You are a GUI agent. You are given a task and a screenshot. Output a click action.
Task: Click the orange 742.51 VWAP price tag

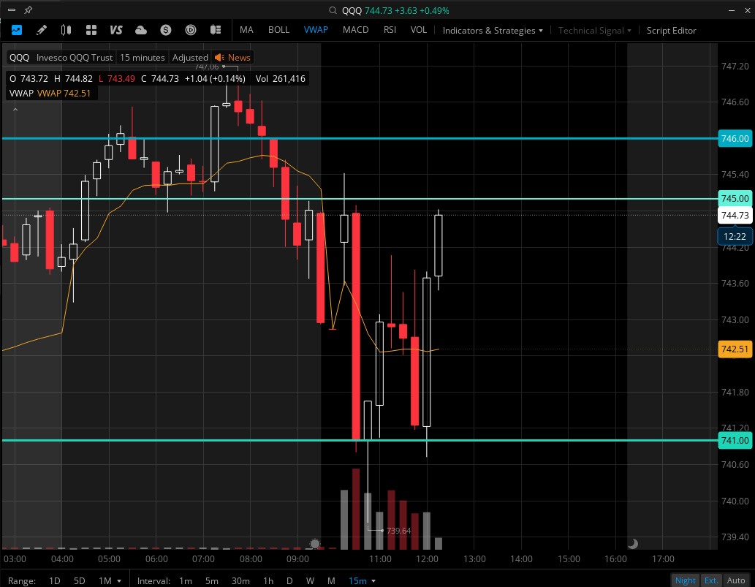click(735, 349)
